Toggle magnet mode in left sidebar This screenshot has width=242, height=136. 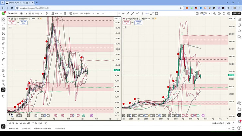pos(3,71)
